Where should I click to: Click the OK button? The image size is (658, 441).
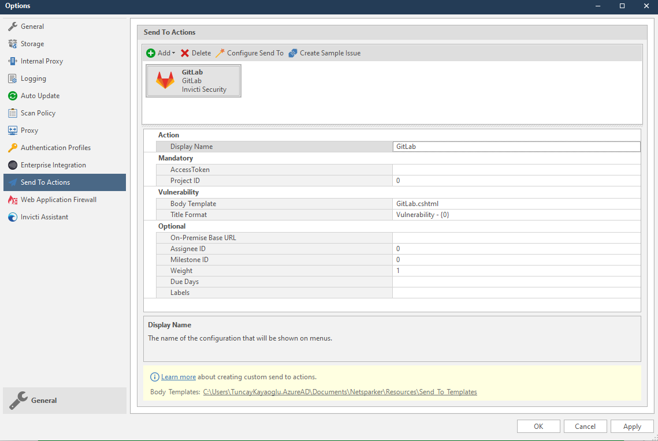pos(538,427)
